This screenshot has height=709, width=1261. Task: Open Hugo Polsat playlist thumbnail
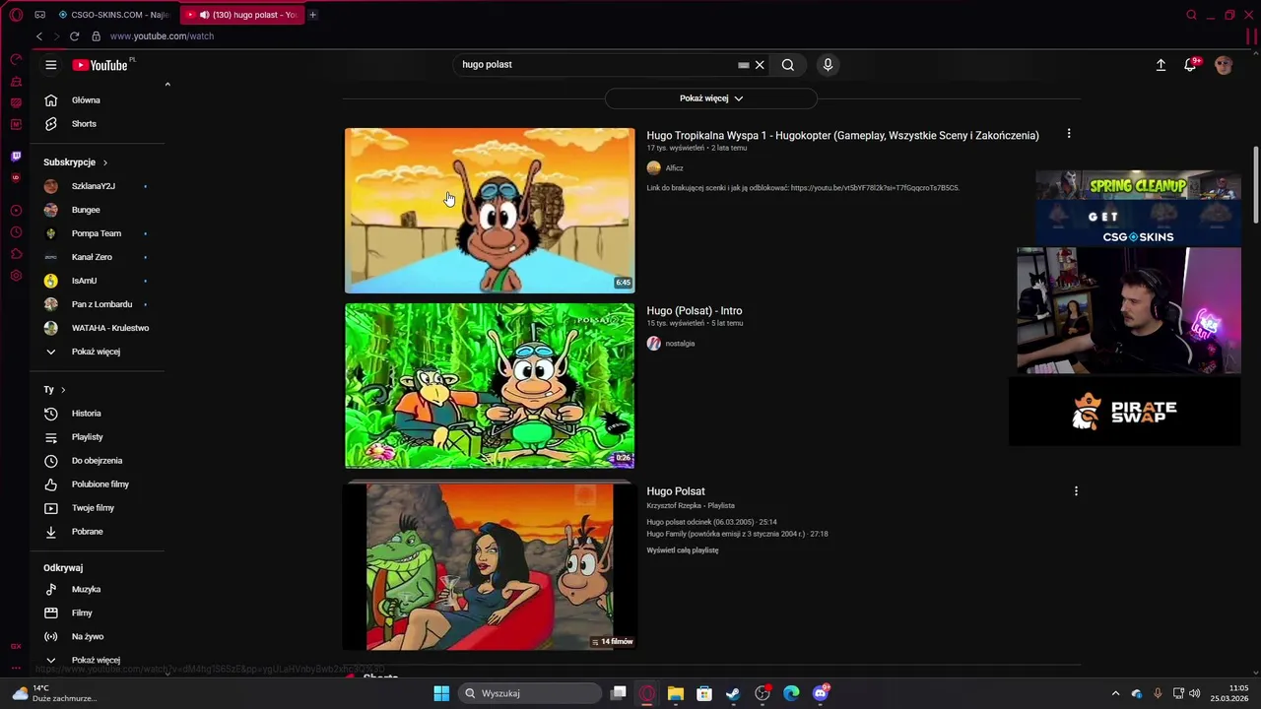490,566
